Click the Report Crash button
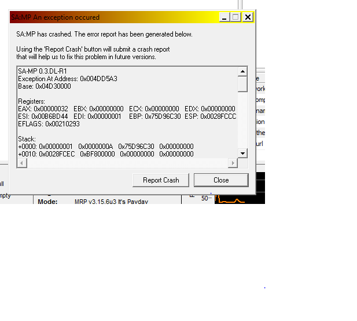 [161, 180]
